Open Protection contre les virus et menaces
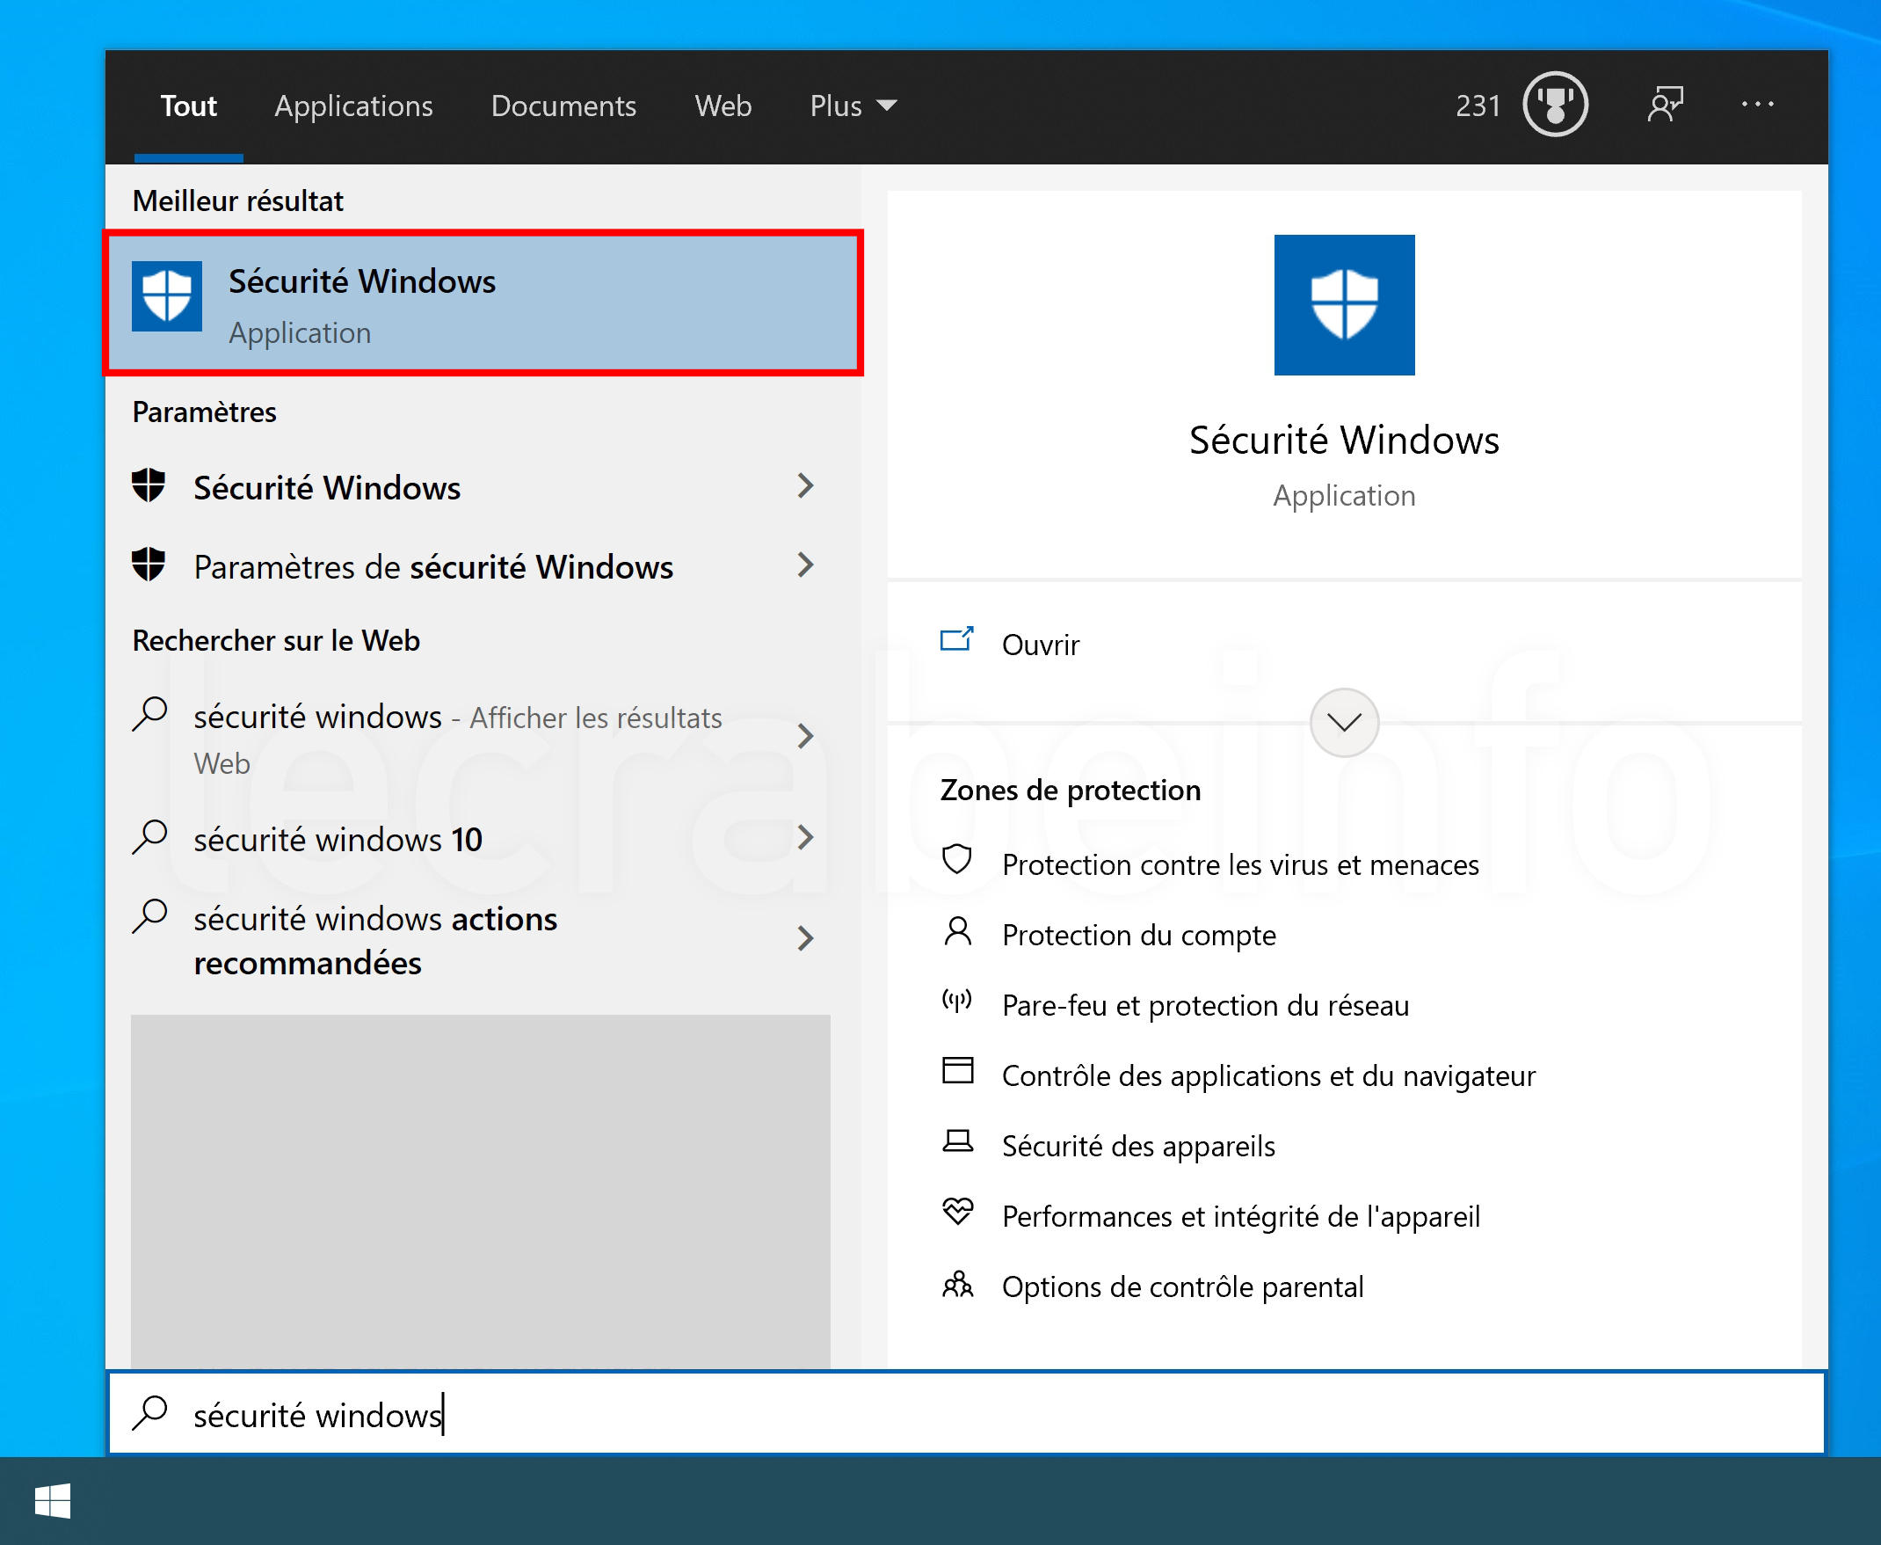Image resolution: width=1881 pixels, height=1545 pixels. (x=1239, y=865)
